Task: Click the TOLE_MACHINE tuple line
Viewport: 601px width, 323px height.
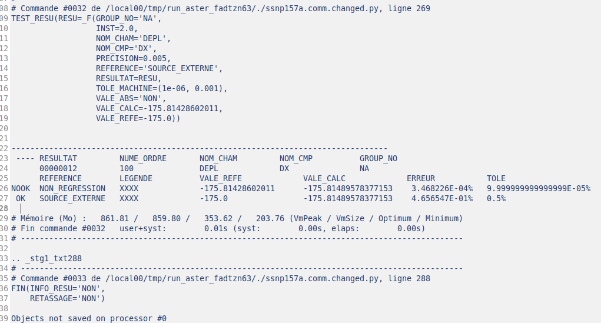Action: click(x=161, y=88)
